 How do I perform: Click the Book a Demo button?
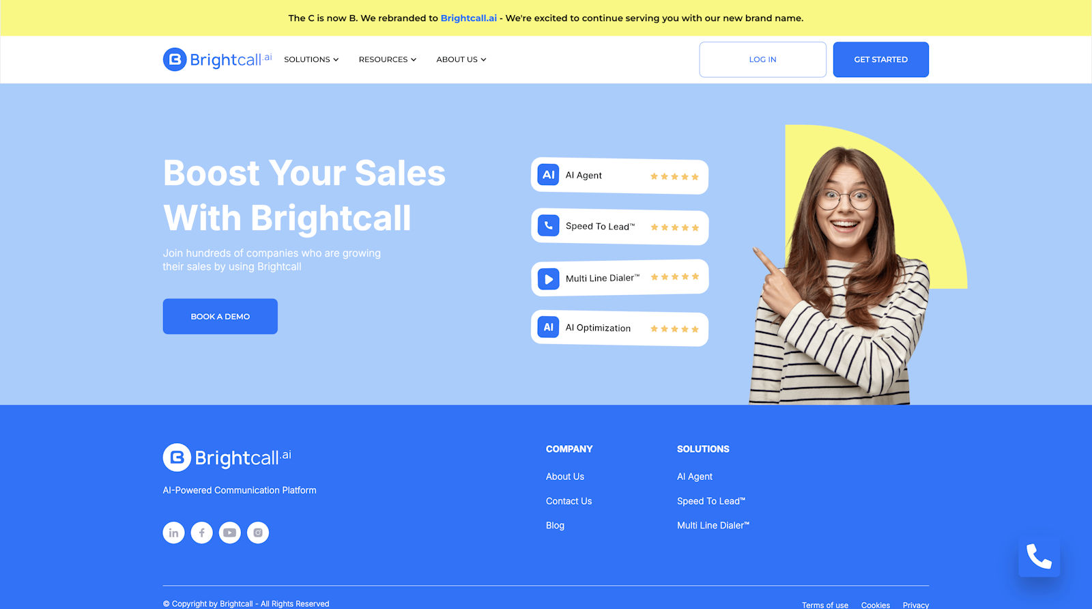point(220,316)
